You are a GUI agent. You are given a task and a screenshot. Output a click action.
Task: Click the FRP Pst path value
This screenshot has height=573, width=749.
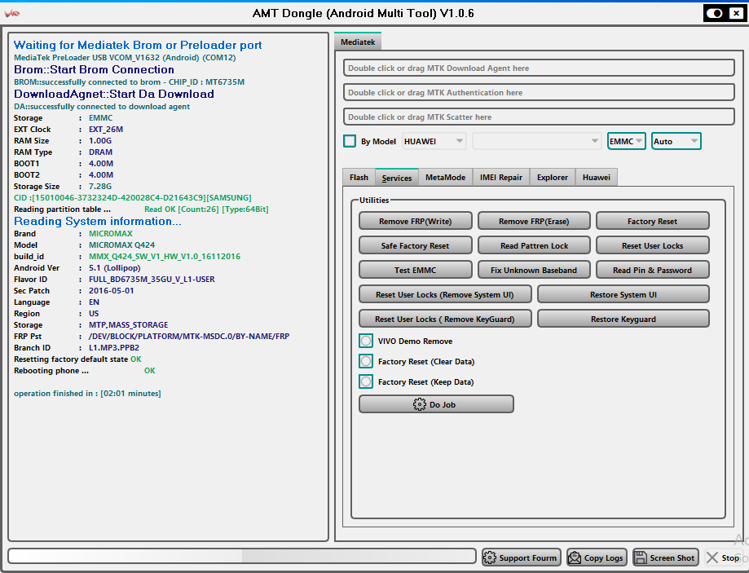point(189,336)
